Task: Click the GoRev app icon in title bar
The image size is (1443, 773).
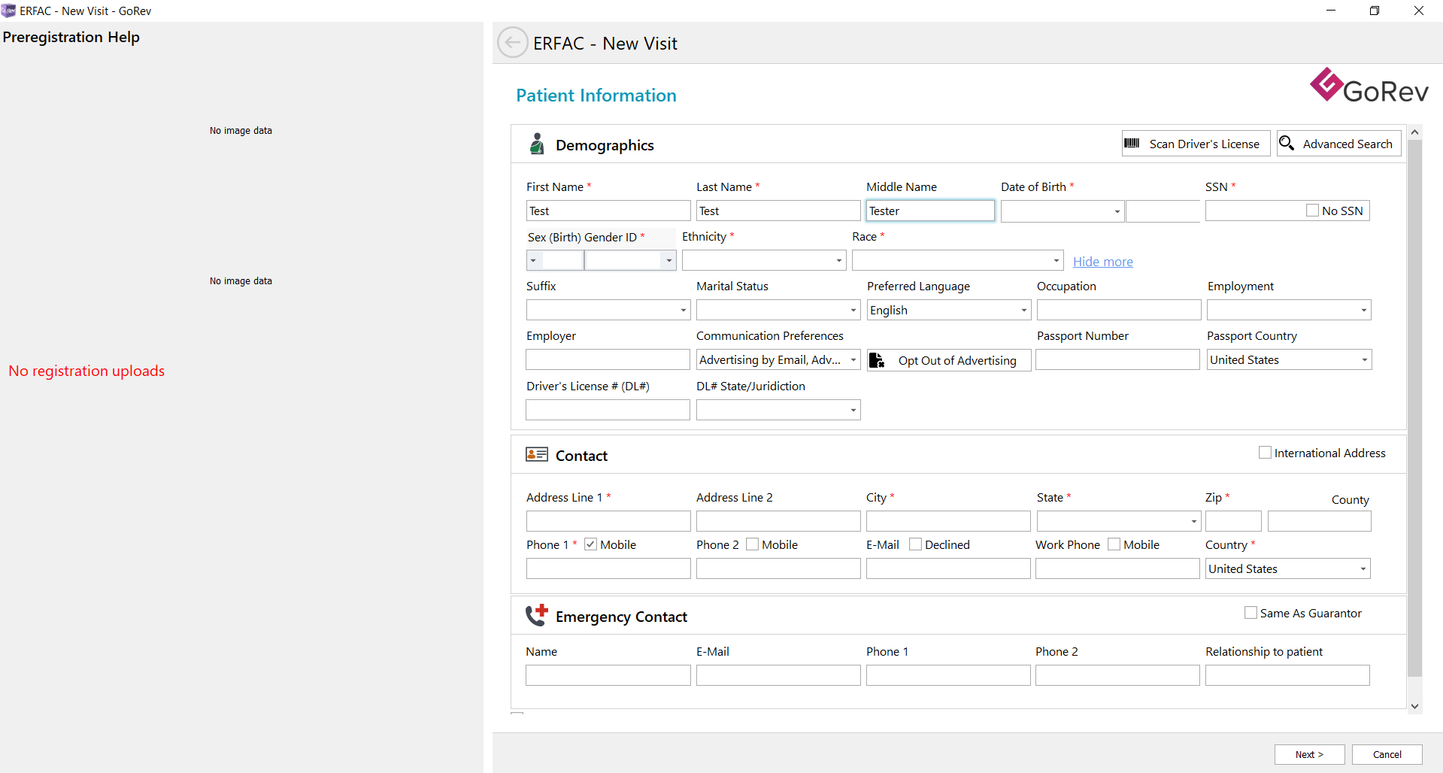Action: pyautogui.click(x=9, y=11)
